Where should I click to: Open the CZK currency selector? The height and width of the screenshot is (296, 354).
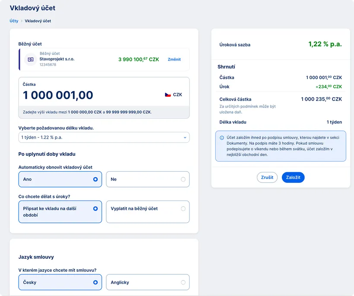174,95
